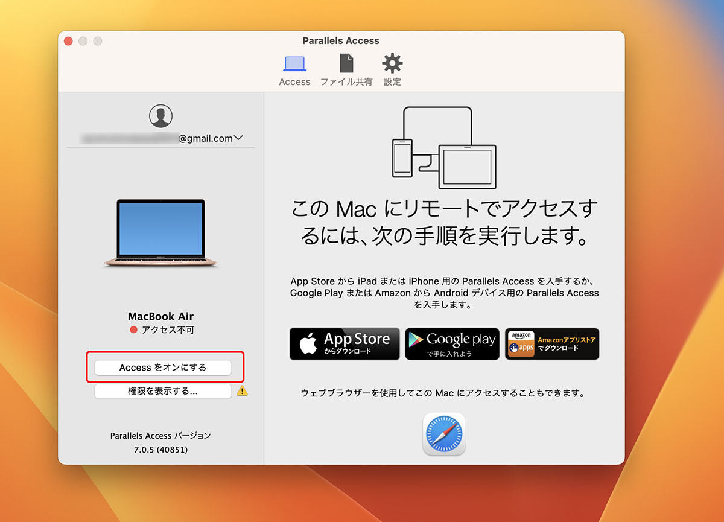Click the red アクセス不可 status dot
The width and height of the screenshot is (724, 522).
point(134,330)
